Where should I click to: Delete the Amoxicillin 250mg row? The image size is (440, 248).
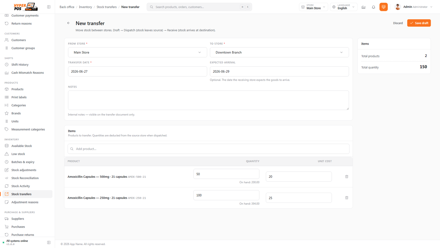[x=346, y=198]
